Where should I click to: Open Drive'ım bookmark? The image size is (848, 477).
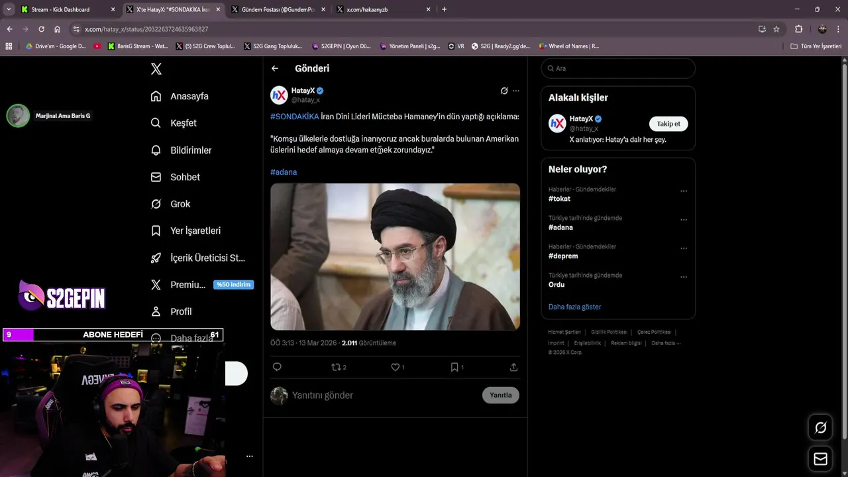click(56, 46)
